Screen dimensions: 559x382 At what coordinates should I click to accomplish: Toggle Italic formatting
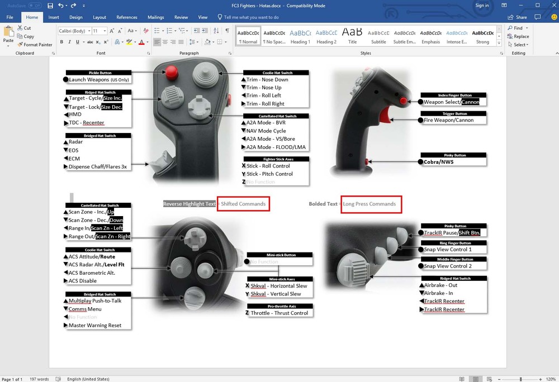pos(69,41)
